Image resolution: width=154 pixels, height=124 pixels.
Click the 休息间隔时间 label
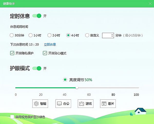click(x=19, y=27)
